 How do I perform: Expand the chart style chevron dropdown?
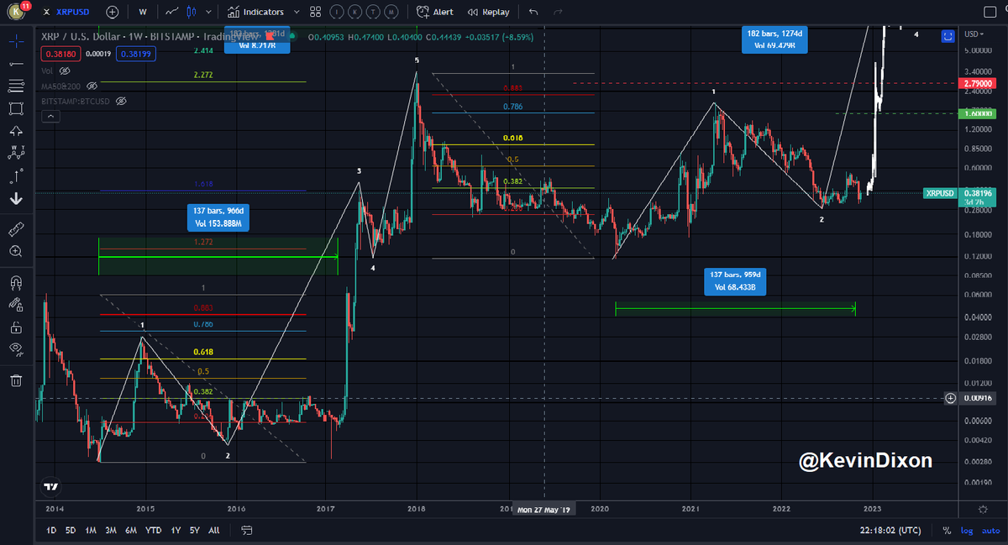point(208,12)
